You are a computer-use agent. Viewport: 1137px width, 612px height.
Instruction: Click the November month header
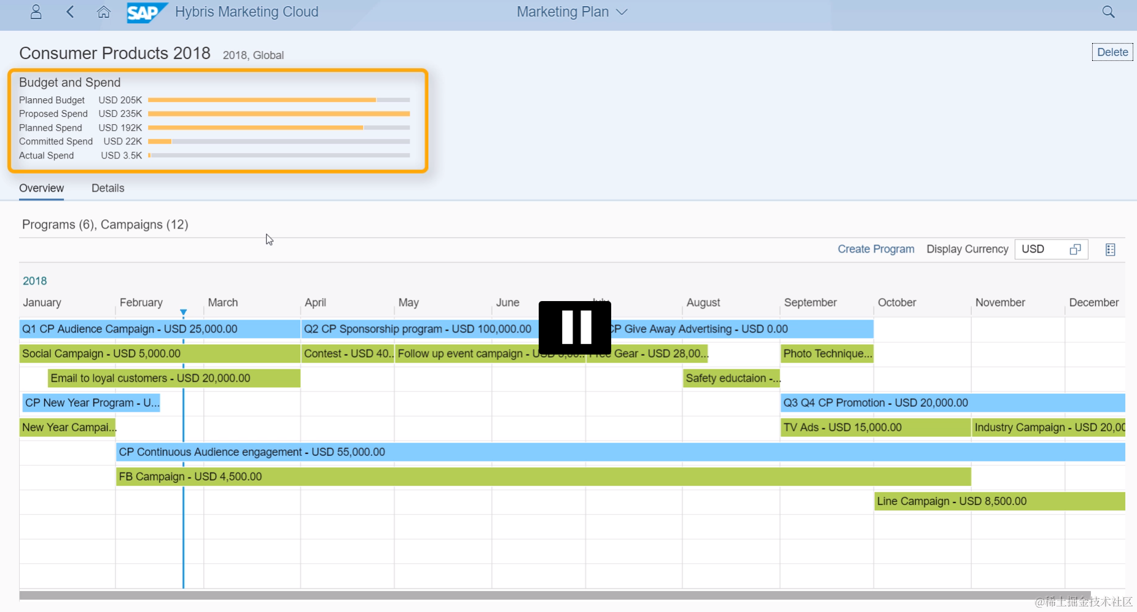1000,302
